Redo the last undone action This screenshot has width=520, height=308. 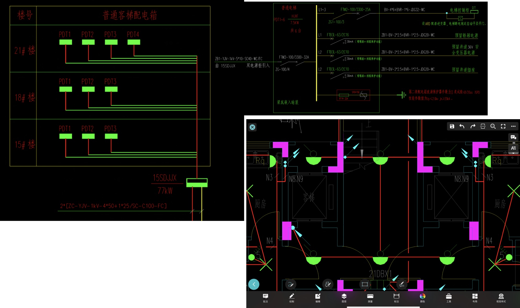(472, 126)
